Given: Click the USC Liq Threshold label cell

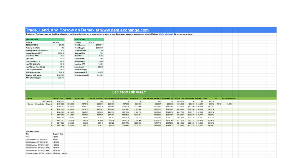Looking at the screenshot, I should pos(39,69).
